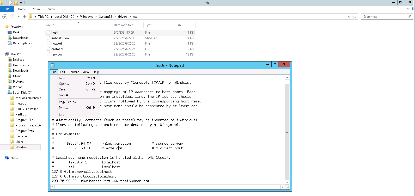Open the Inetpub folder in tree
This screenshot has height=196, width=415.
21,103
